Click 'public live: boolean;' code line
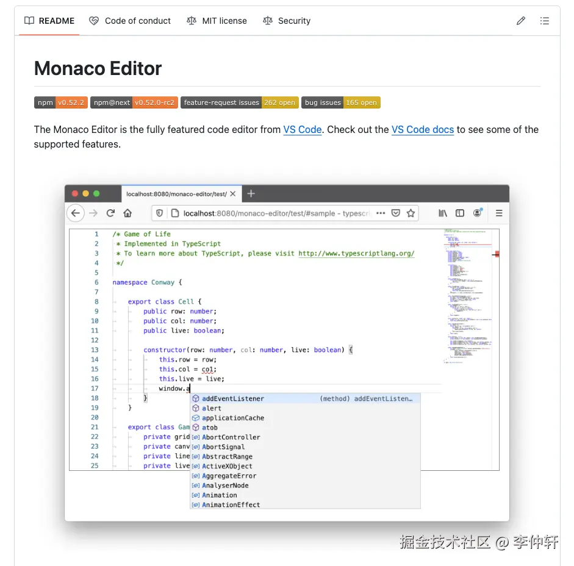 [x=184, y=331]
